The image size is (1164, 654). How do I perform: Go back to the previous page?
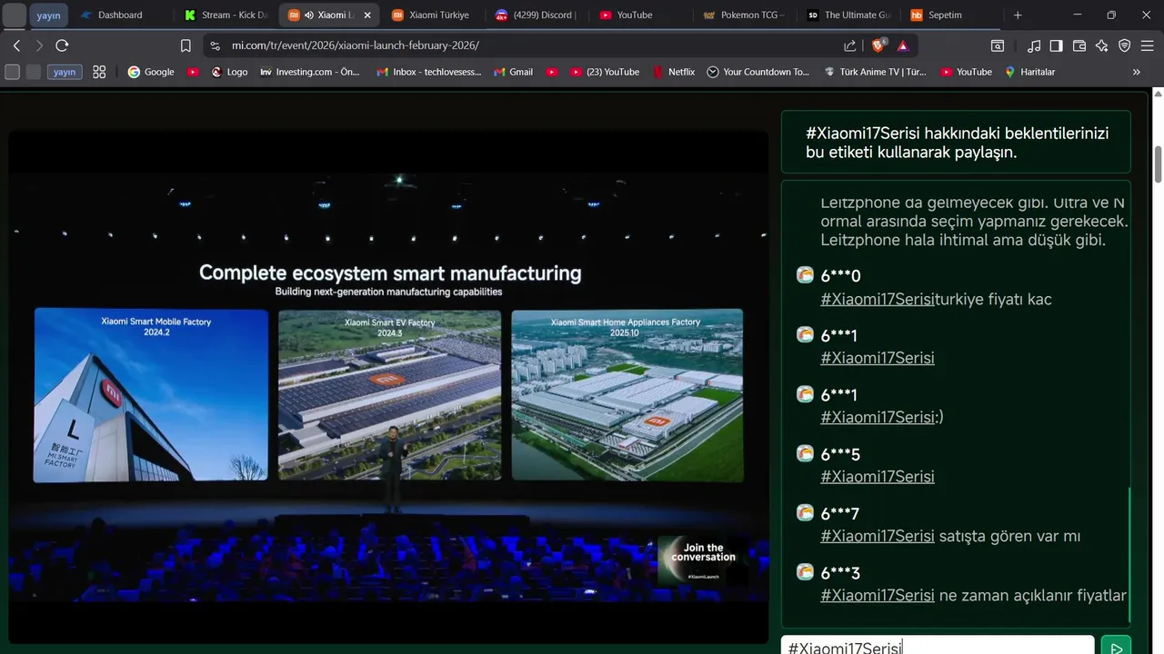coord(16,45)
